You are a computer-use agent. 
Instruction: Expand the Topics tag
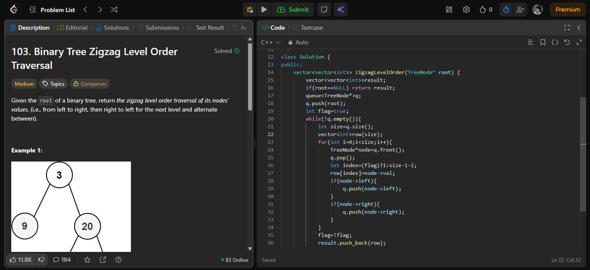click(x=54, y=84)
